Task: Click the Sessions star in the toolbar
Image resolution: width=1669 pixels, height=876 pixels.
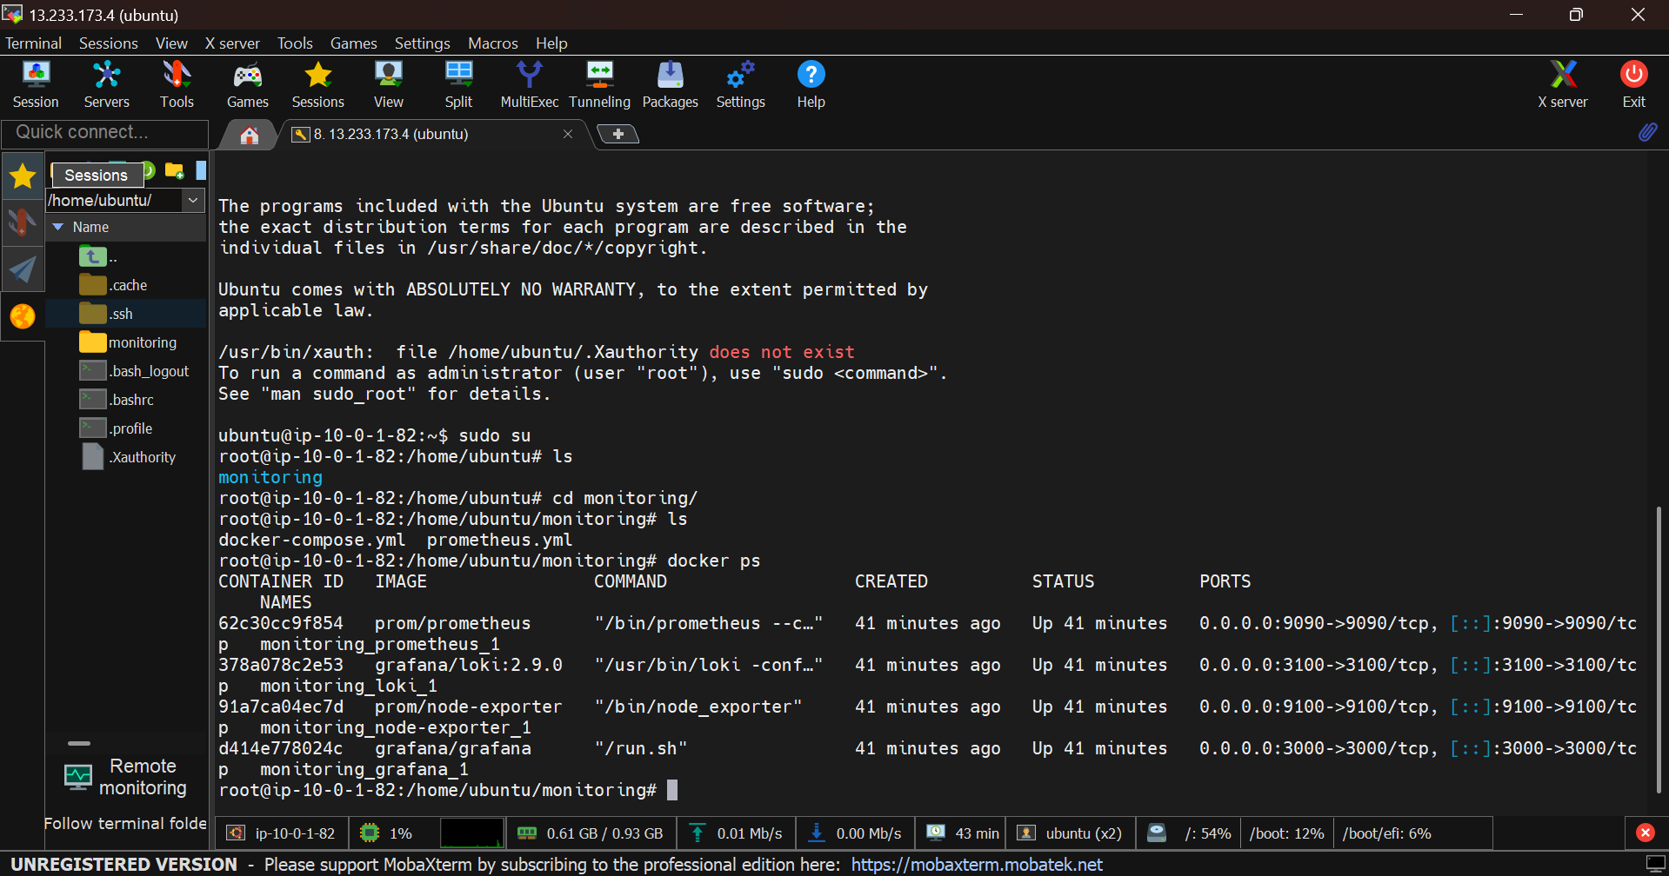Action: pos(317,84)
